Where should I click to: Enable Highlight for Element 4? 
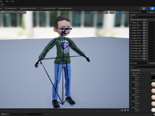pyautogui.click(x=133, y=103)
